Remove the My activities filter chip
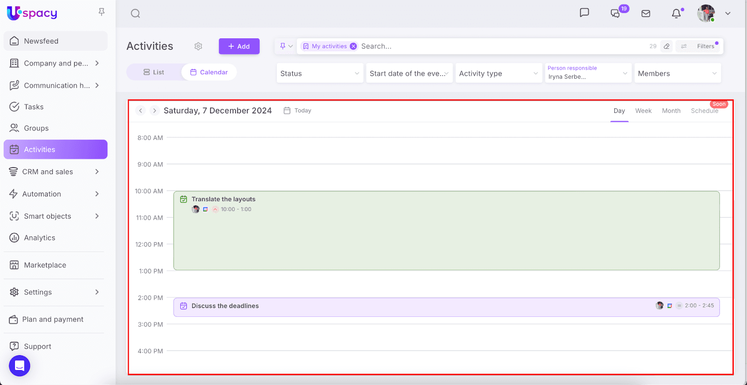747x385 pixels. 353,46
